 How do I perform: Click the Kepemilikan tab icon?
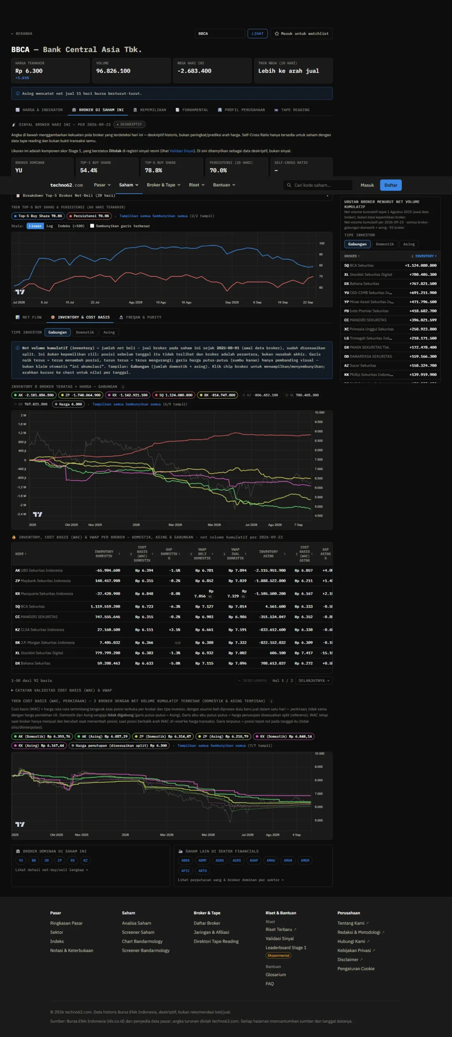tap(135, 110)
